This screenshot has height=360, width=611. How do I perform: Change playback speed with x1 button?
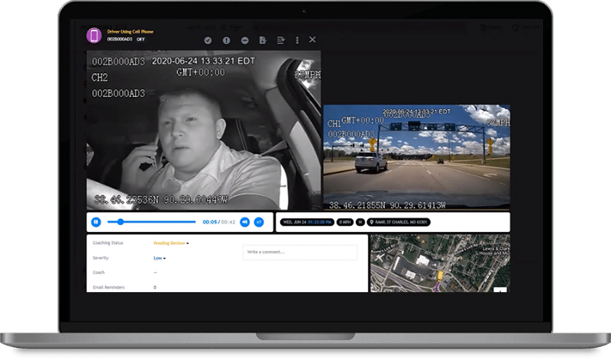259,222
